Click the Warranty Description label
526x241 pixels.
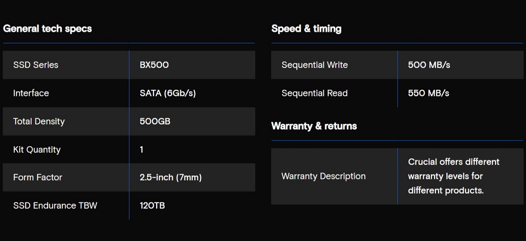coord(323,176)
